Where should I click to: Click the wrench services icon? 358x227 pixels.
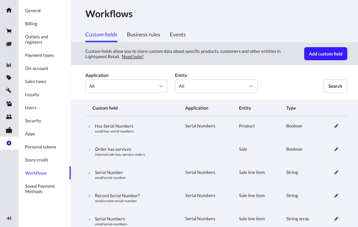tap(9, 90)
